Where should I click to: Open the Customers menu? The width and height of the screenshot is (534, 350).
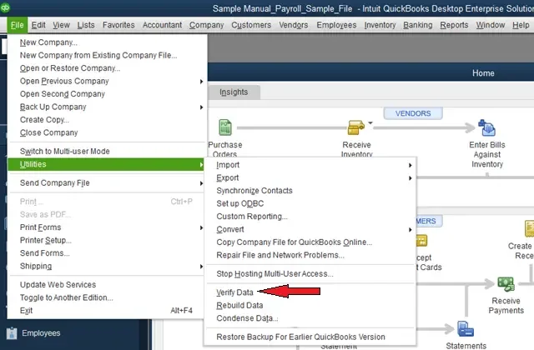(x=251, y=25)
